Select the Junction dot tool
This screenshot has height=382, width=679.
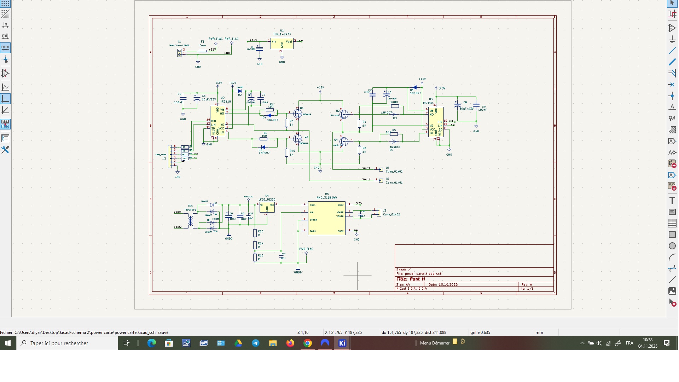(672, 96)
